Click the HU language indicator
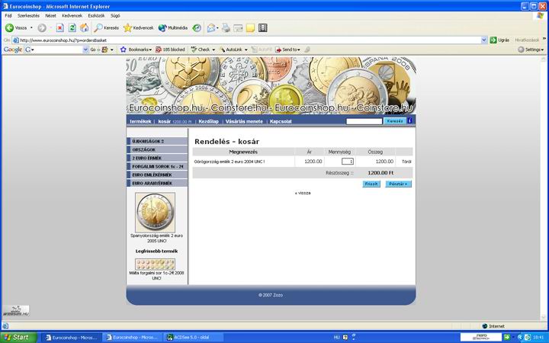 [x=336, y=337]
